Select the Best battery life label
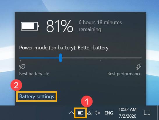 [x=34, y=74]
